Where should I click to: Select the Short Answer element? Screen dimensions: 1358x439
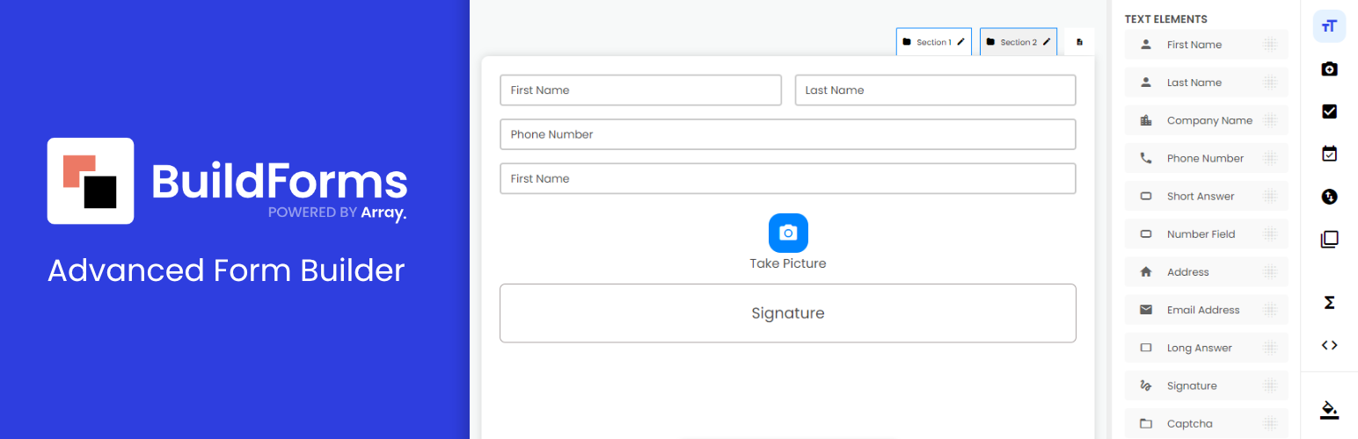(x=1206, y=197)
